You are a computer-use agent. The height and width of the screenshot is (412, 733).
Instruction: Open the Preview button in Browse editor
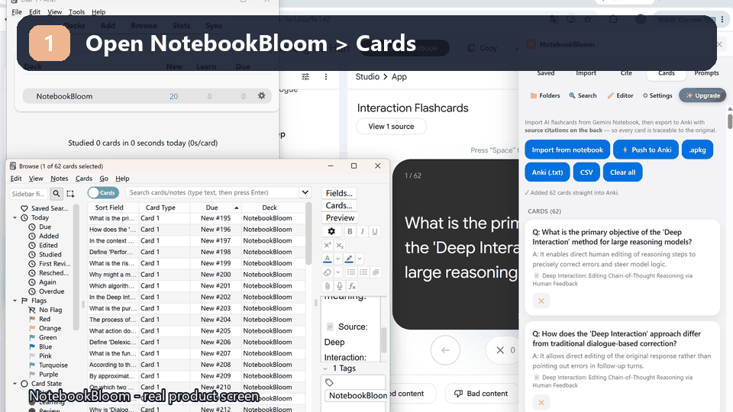tap(340, 217)
